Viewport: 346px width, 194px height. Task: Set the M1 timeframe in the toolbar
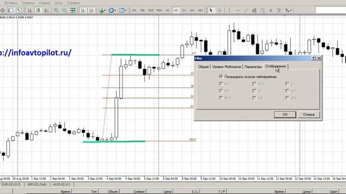134,10
